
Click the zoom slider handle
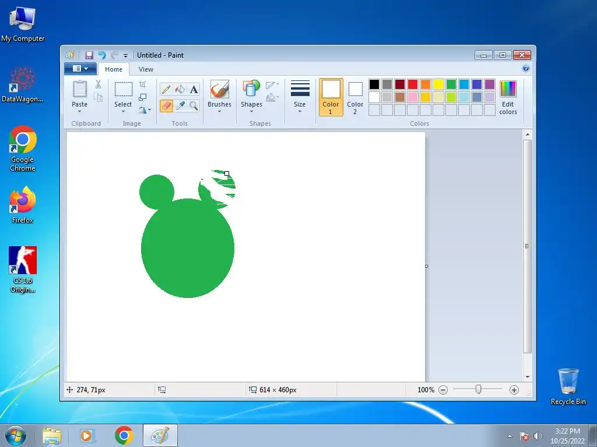tap(478, 389)
